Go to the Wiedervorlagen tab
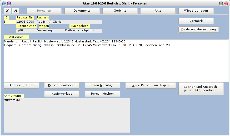Image resolution: width=230 pixels, height=136 pixels. (x=196, y=11)
